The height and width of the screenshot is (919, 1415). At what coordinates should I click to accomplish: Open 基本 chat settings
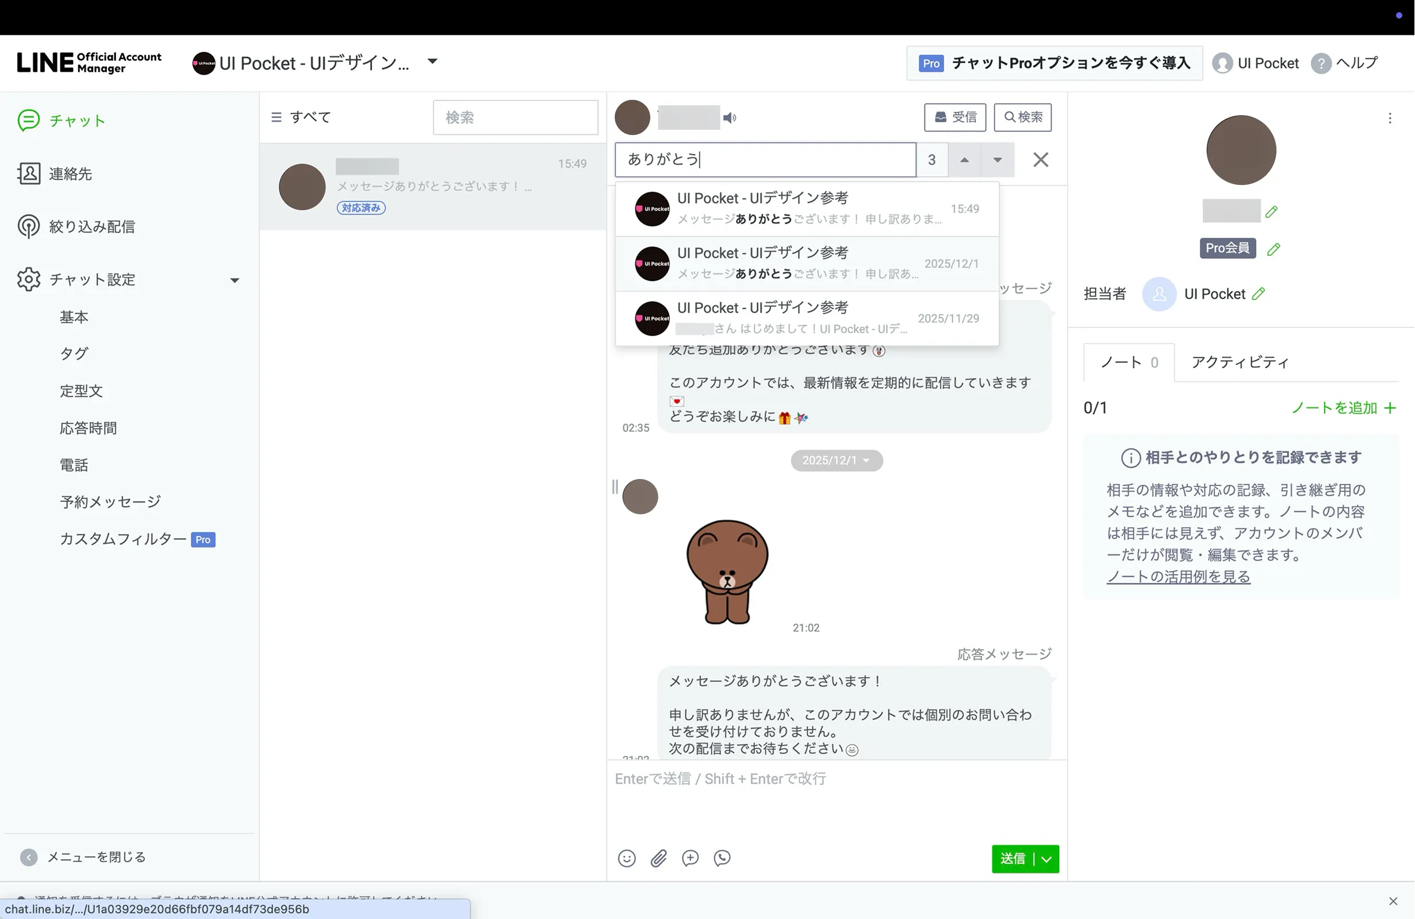pyautogui.click(x=74, y=316)
